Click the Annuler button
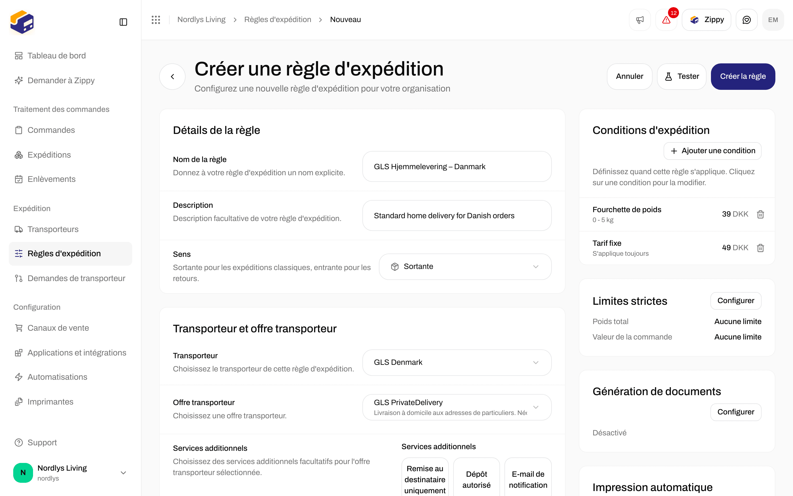 pyautogui.click(x=629, y=76)
